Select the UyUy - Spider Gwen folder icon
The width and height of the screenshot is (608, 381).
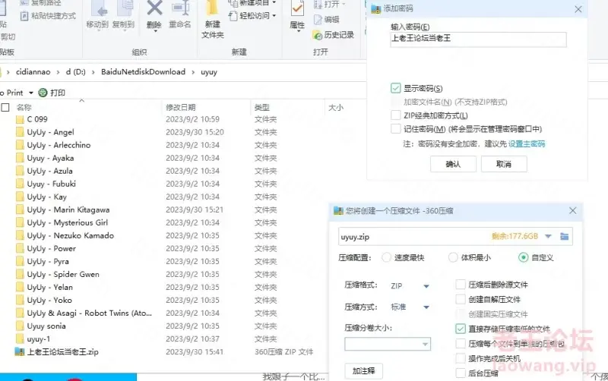point(20,274)
